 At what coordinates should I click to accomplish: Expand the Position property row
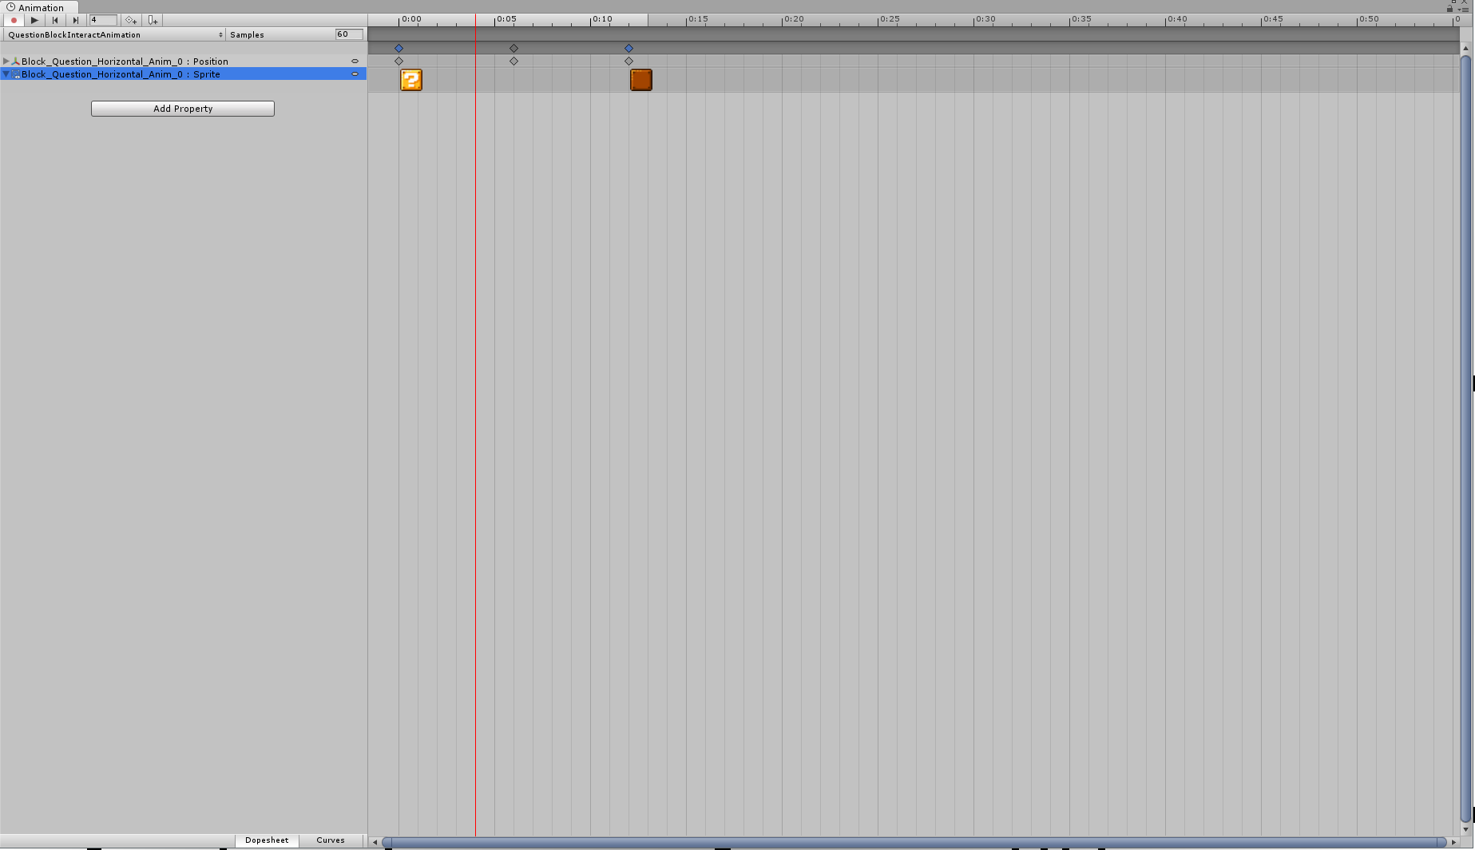point(6,61)
